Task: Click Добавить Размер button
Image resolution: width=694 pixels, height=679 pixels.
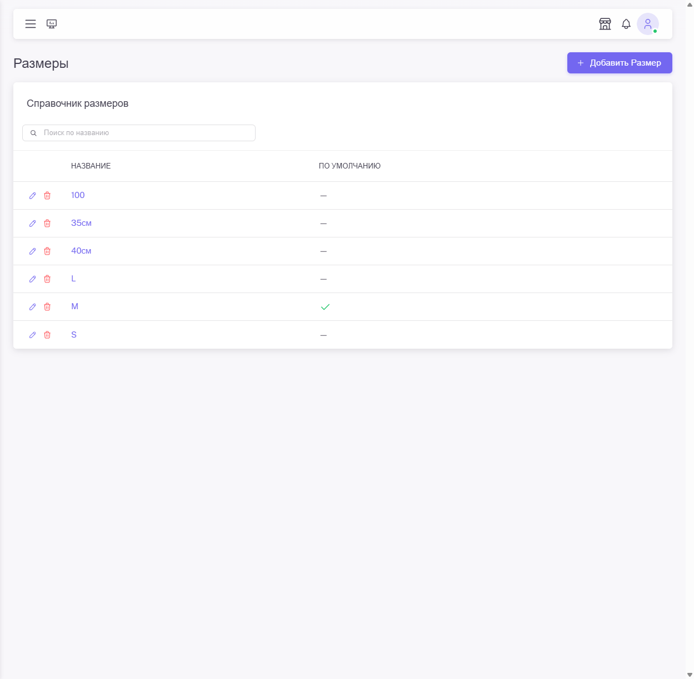Action: point(620,63)
